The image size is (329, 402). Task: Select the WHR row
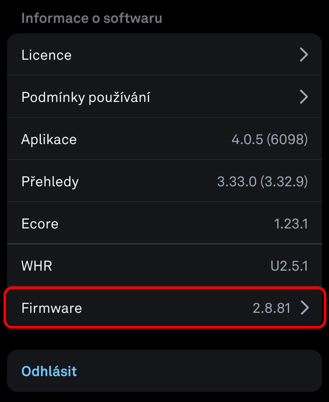pyautogui.click(x=164, y=265)
